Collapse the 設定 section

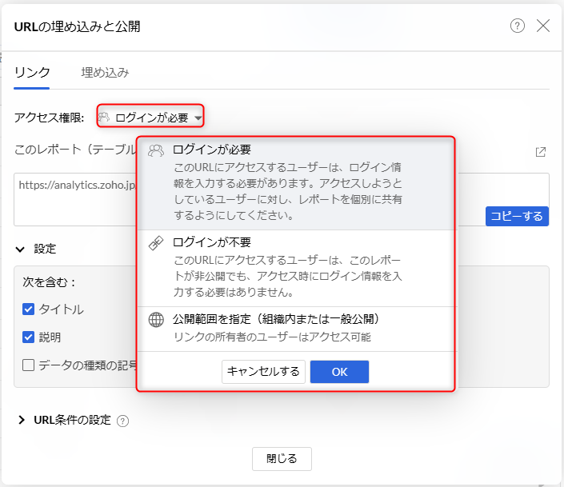(21, 249)
